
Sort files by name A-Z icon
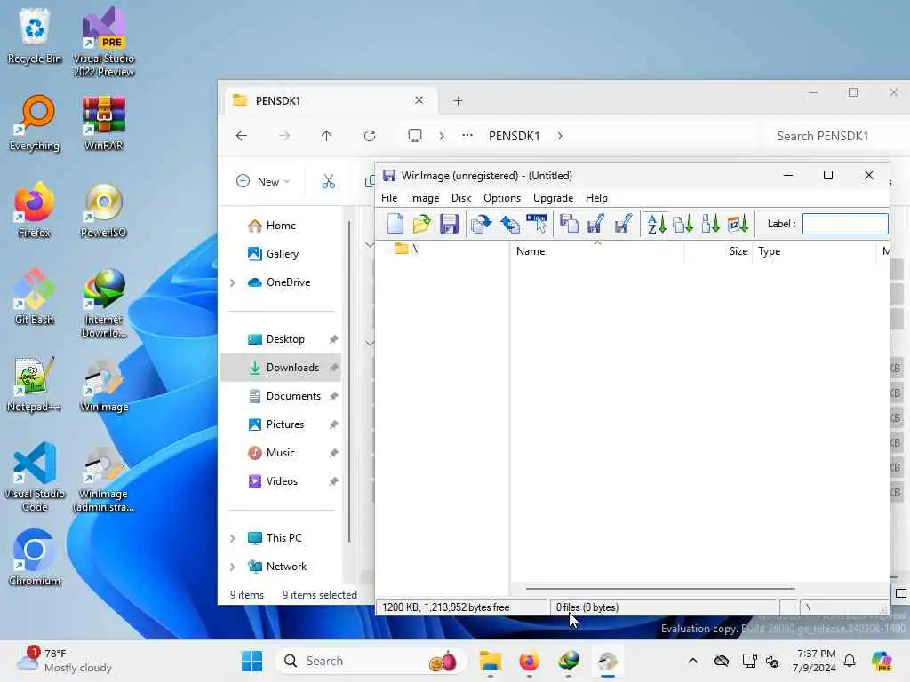(656, 224)
